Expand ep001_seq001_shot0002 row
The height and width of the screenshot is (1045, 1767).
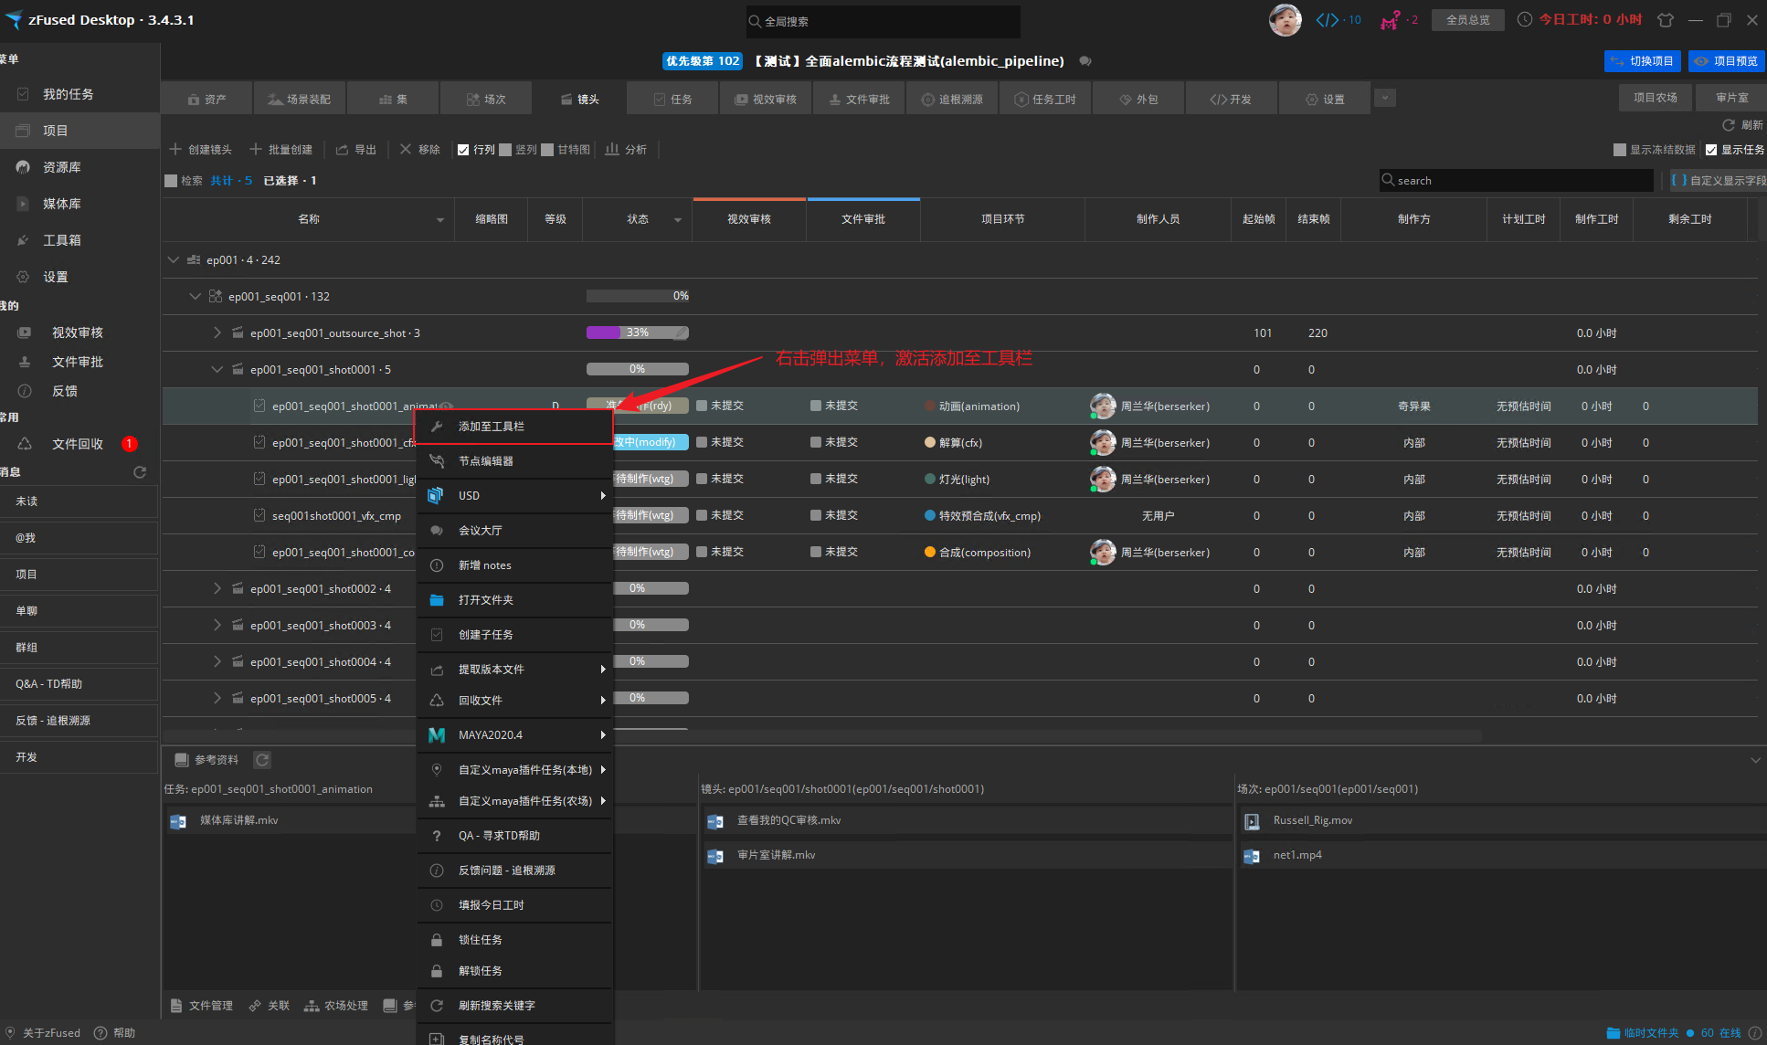click(217, 589)
